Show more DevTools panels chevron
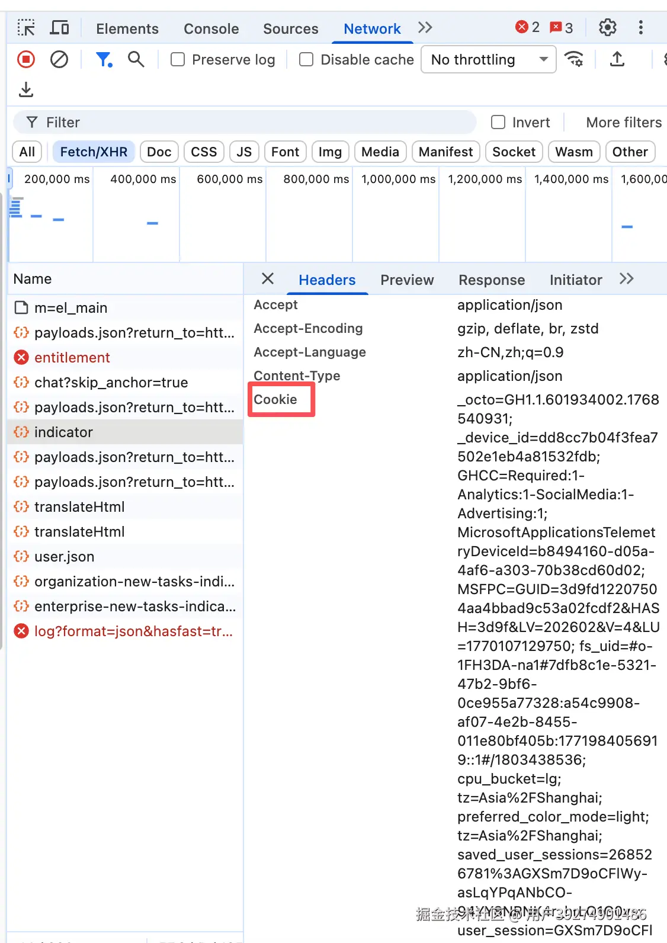 pos(425,27)
